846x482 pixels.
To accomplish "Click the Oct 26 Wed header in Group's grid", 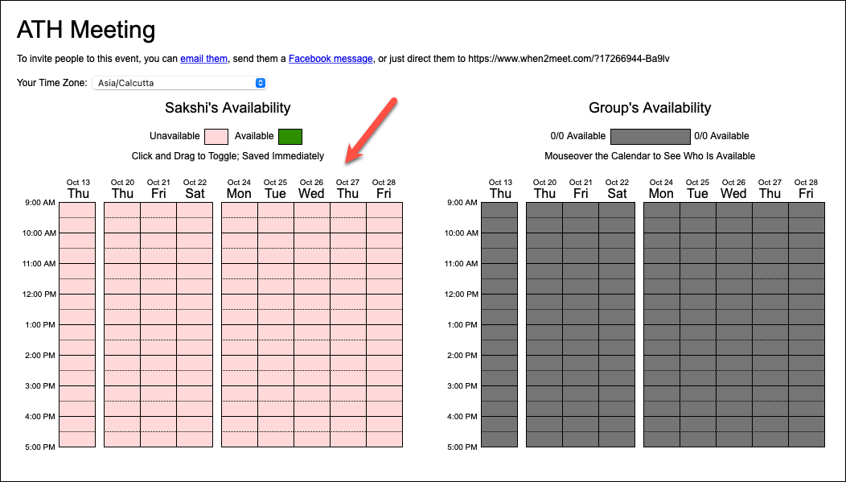I will (733, 189).
